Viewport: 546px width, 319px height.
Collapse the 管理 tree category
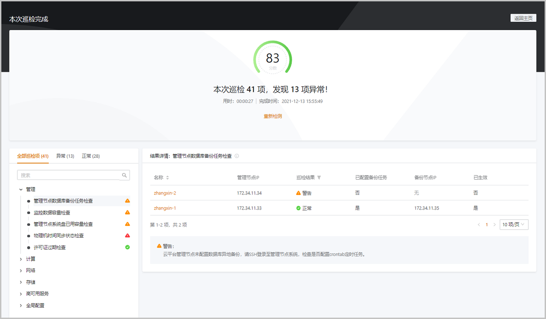(x=20, y=189)
